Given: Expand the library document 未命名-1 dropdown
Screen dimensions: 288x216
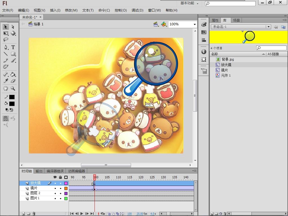Looking at the screenshot, I should (269, 27).
